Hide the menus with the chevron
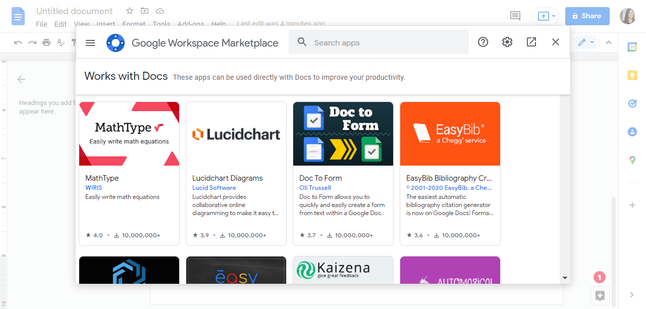Screen dimensions: 646x309 pos(609,42)
